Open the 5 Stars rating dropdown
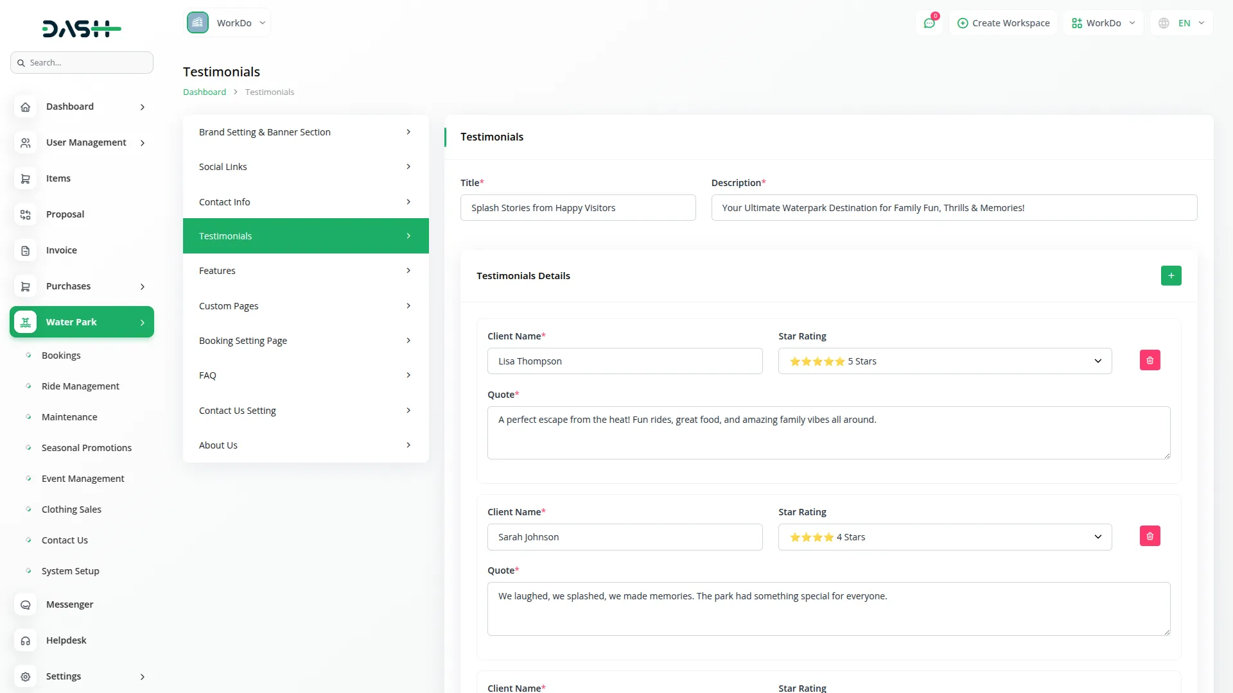 coord(945,361)
